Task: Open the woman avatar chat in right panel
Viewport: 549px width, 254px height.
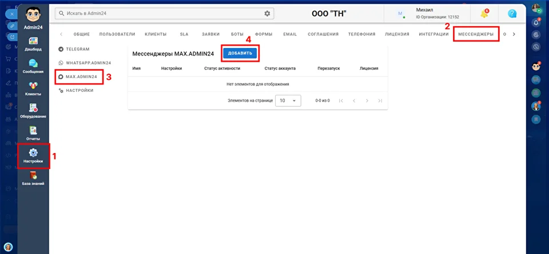Action: pyautogui.click(x=536, y=106)
